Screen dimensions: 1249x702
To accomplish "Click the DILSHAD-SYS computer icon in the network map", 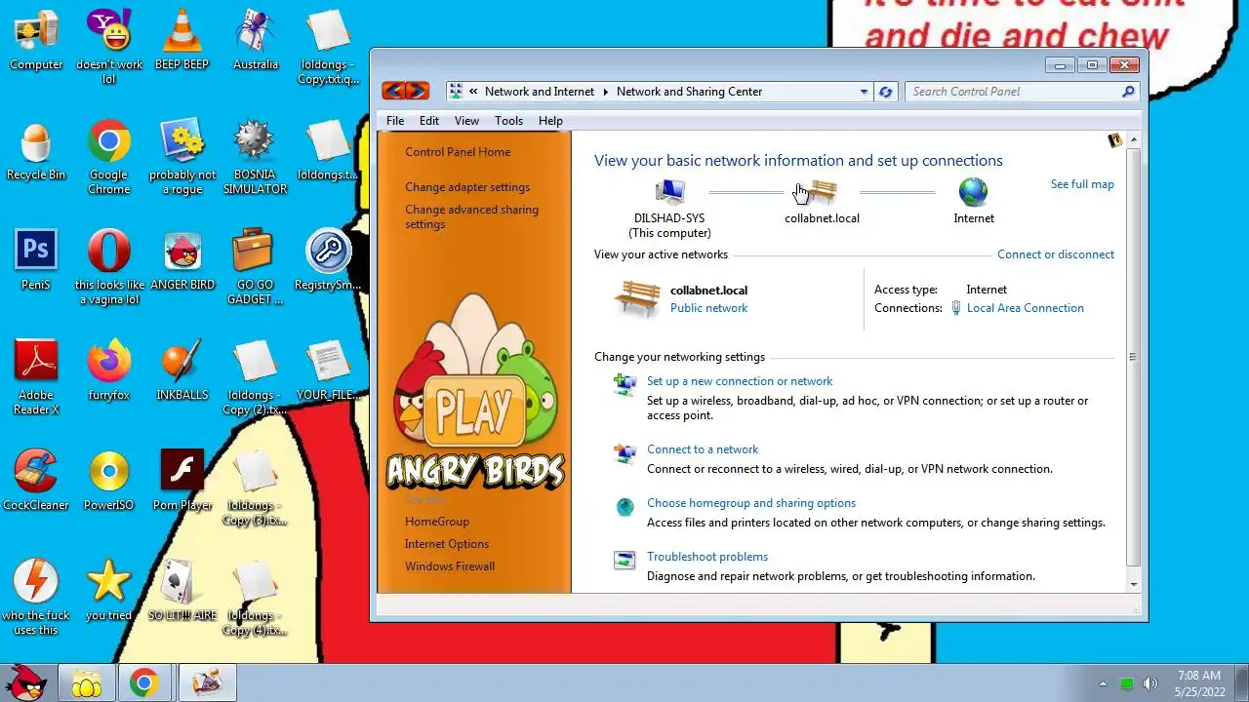I will pyautogui.click(x=669, y=192).
